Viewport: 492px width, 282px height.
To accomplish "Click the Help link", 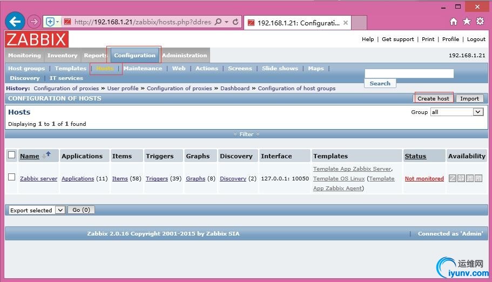I will coord(368,39).
